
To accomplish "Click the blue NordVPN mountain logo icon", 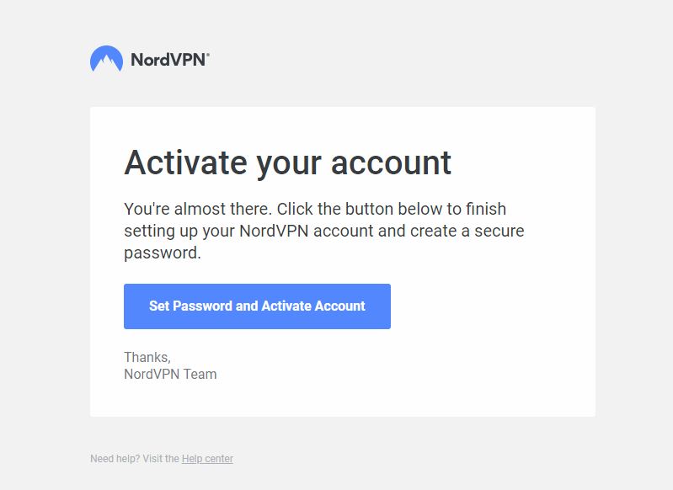I will coord(106,59).
